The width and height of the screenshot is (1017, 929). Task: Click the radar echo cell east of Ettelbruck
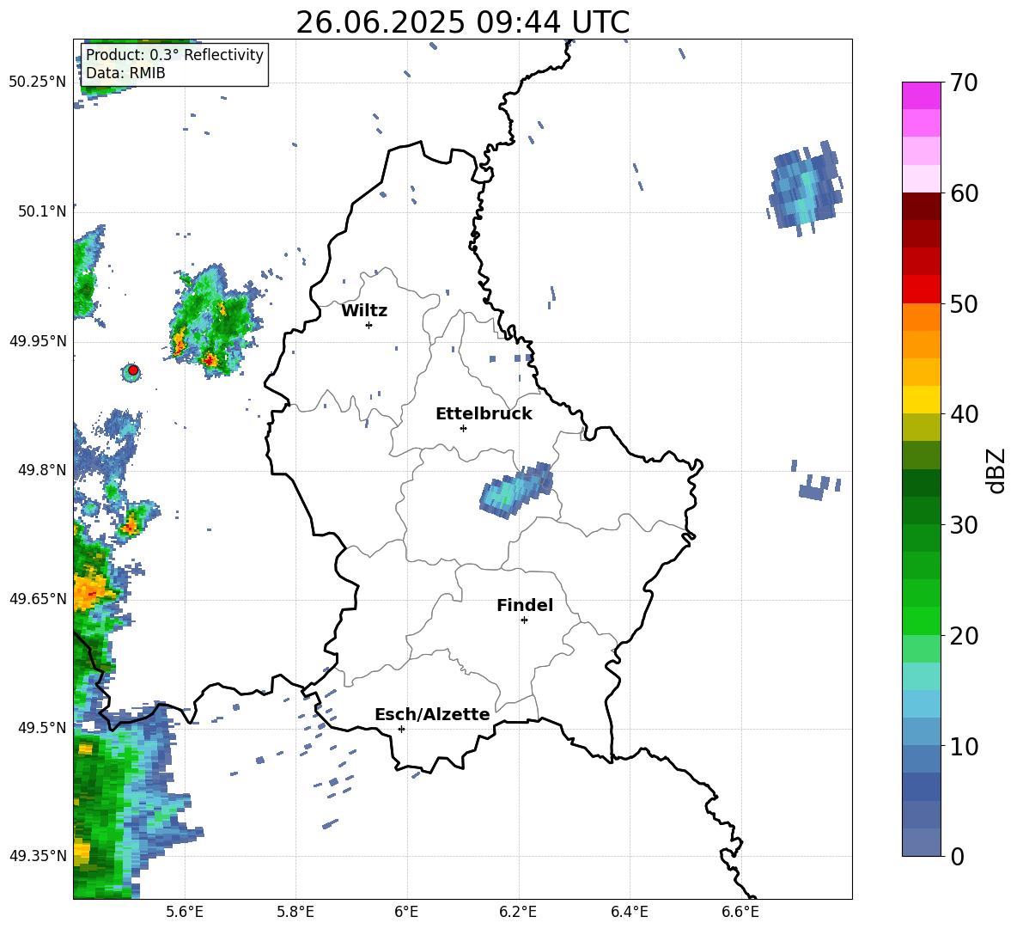coord(516,489)
